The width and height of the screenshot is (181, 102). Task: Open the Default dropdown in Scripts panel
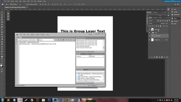(x=97, y=56)
